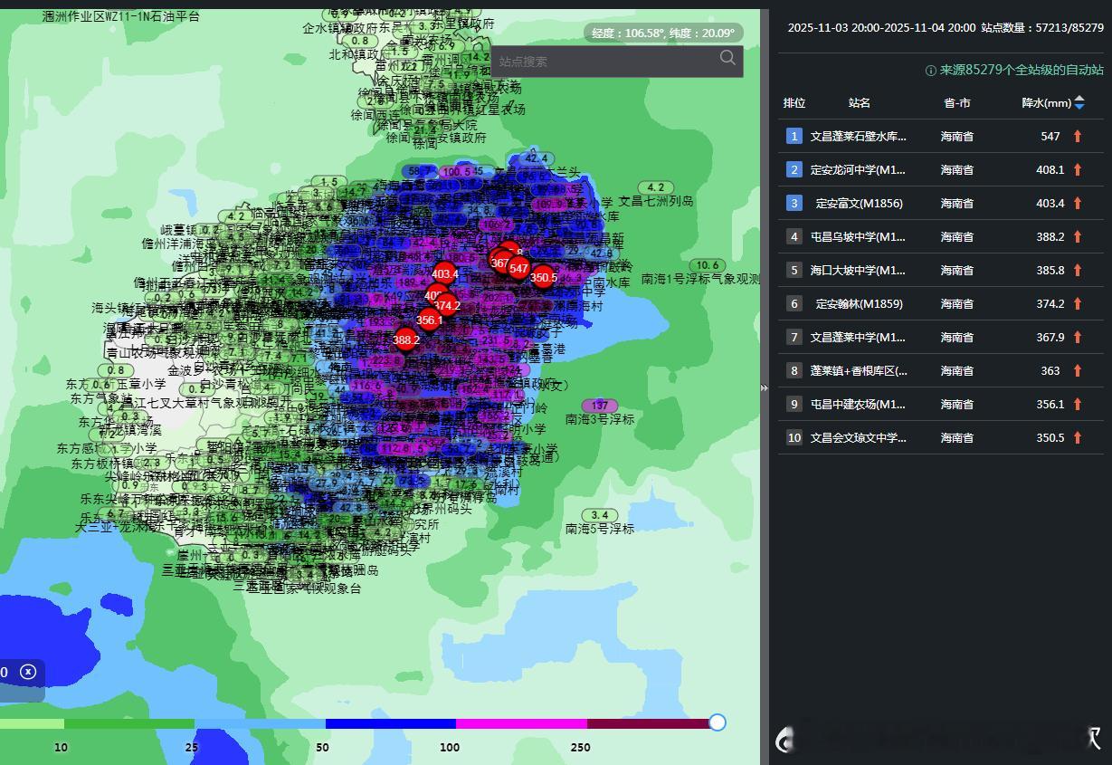
Task: Click the red up arrow beside 388.2 in the table
Action: click(x=1078, y=236)
